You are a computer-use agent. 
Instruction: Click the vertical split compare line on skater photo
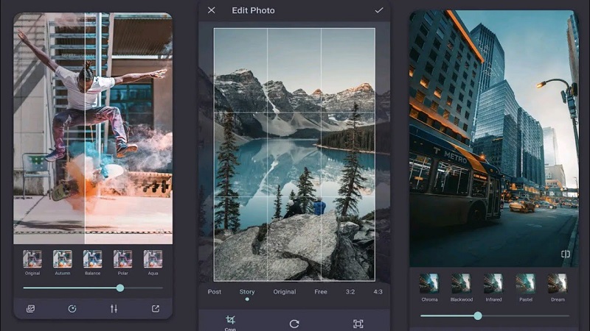(x=85, y=128)
